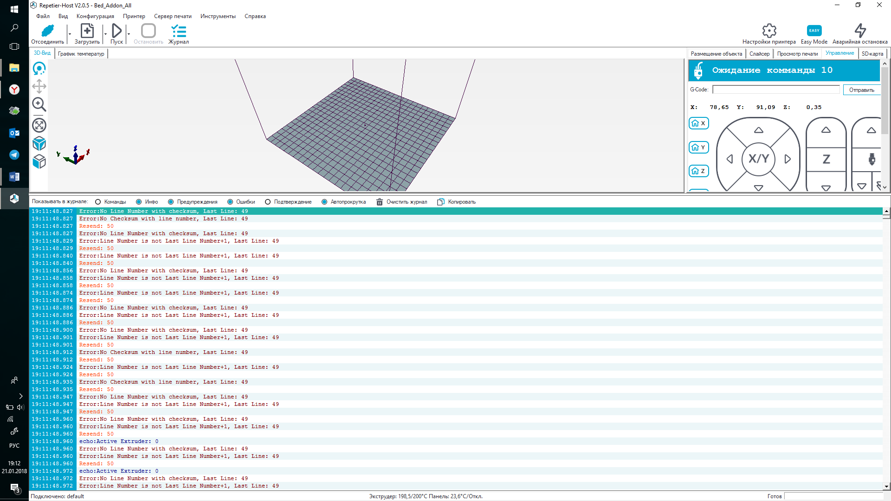The height and width of the screenshot is (501, 891).
Task: Open dropdown arrow beside Отсоединить
Action: 70,34
